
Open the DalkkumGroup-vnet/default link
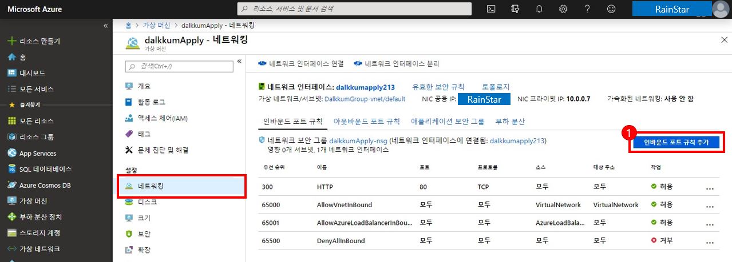pos(365,99)
